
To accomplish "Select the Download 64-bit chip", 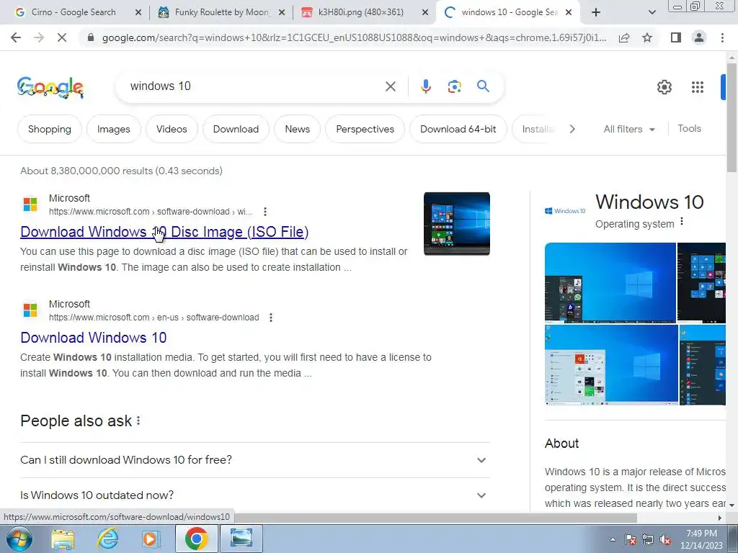I will click(458, 129).
